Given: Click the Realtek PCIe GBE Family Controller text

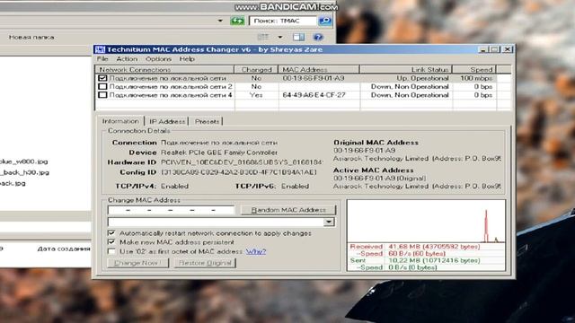Looking at the screenshot, I should (219, 153).
